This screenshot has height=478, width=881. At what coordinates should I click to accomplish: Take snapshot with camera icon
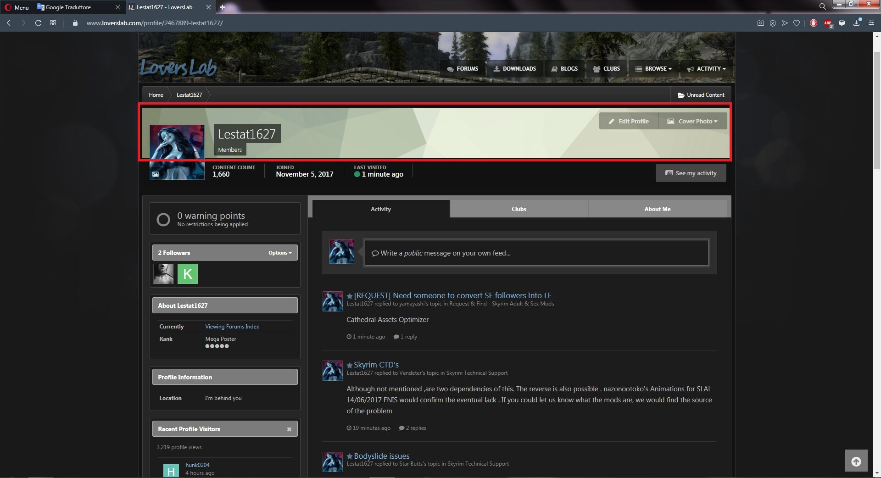(761, 22)
